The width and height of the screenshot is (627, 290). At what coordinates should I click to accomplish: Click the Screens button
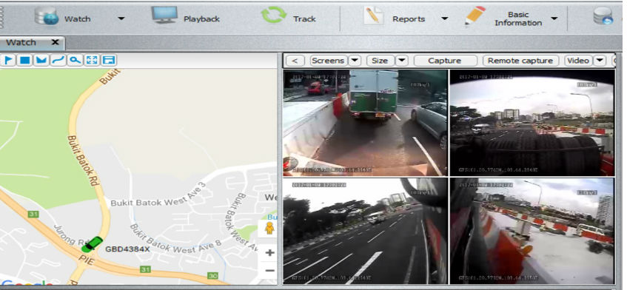328,61
